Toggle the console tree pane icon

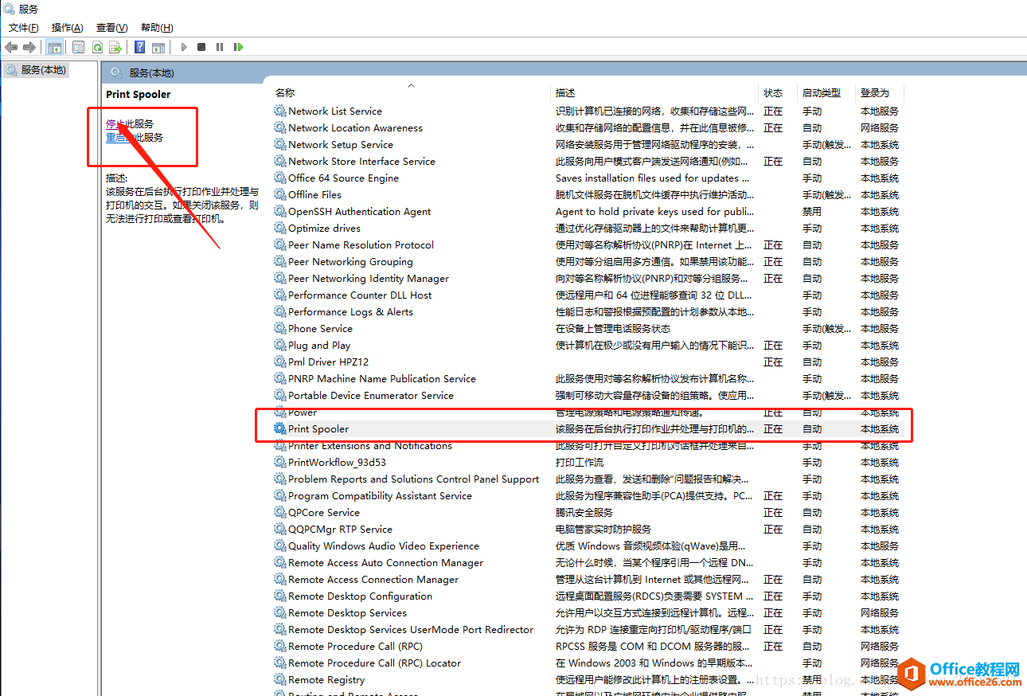[x=54, y=47]
